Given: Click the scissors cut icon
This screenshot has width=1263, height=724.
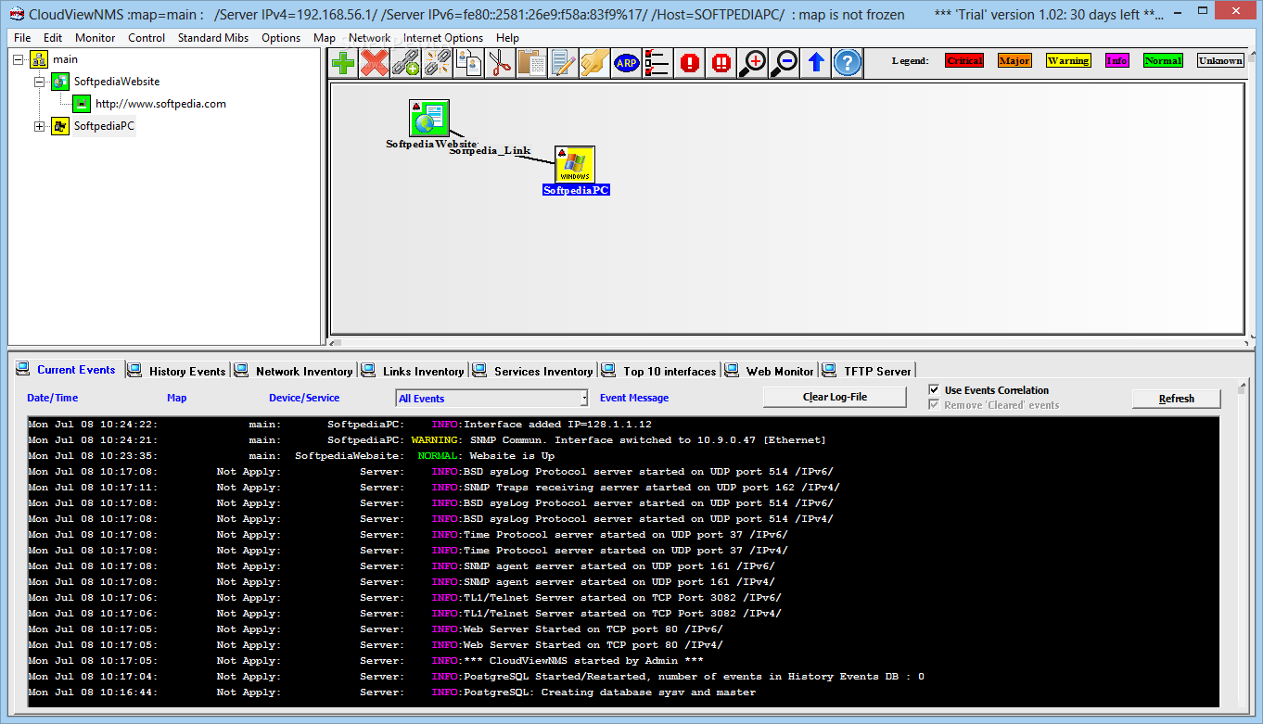Looking at the screenshot, I should 501,62.
